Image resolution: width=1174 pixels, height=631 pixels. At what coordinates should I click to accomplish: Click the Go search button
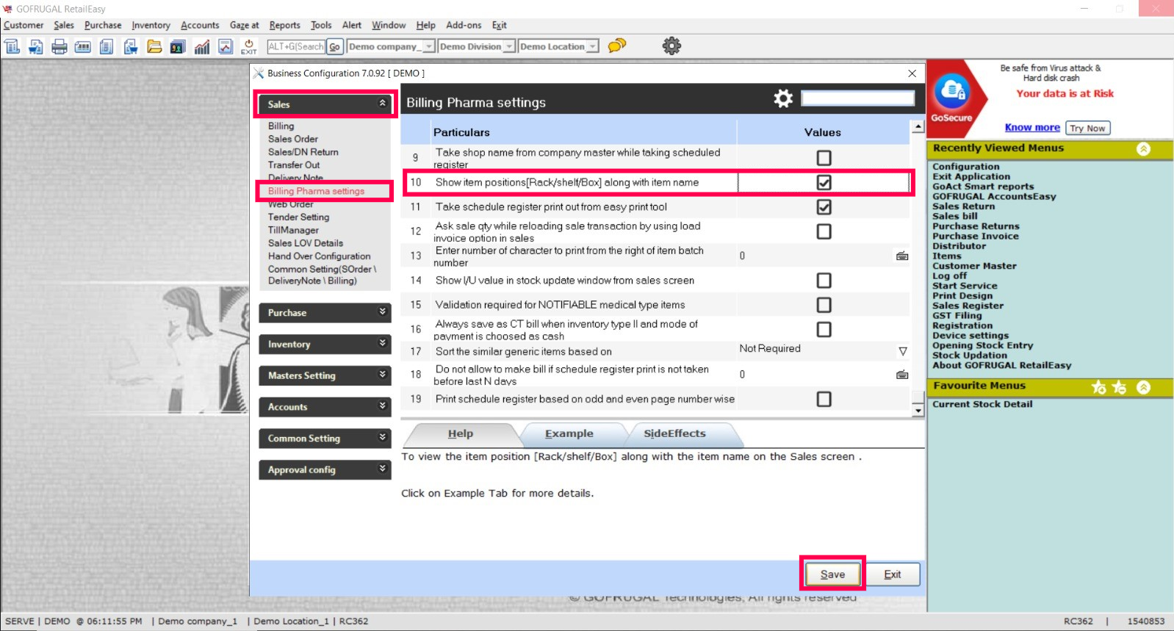pos(334,46)
